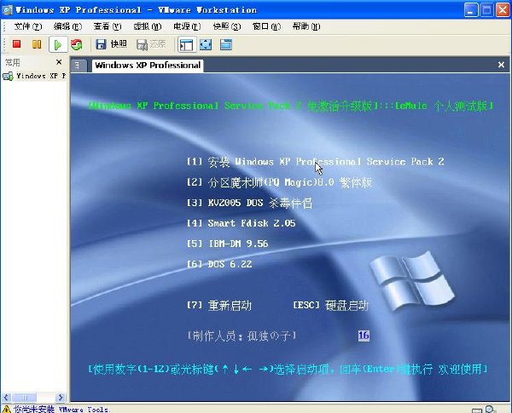Open the 电源(P) menu

[187, 26]
